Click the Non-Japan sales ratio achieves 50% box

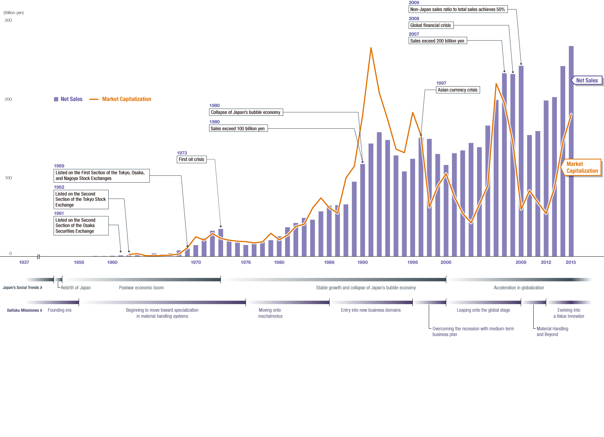458,9
